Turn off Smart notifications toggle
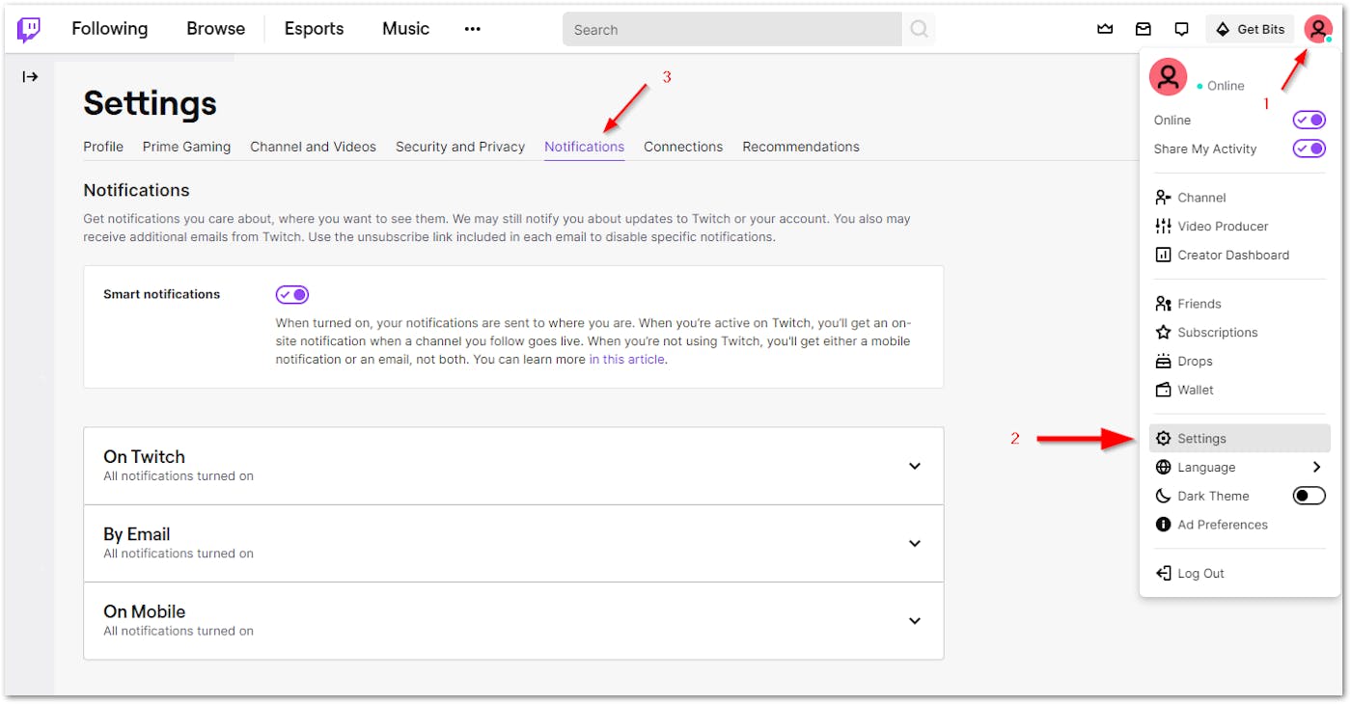Image resolution: width=1351 pixels, height=704 pixels. click(x=292, y=294)
